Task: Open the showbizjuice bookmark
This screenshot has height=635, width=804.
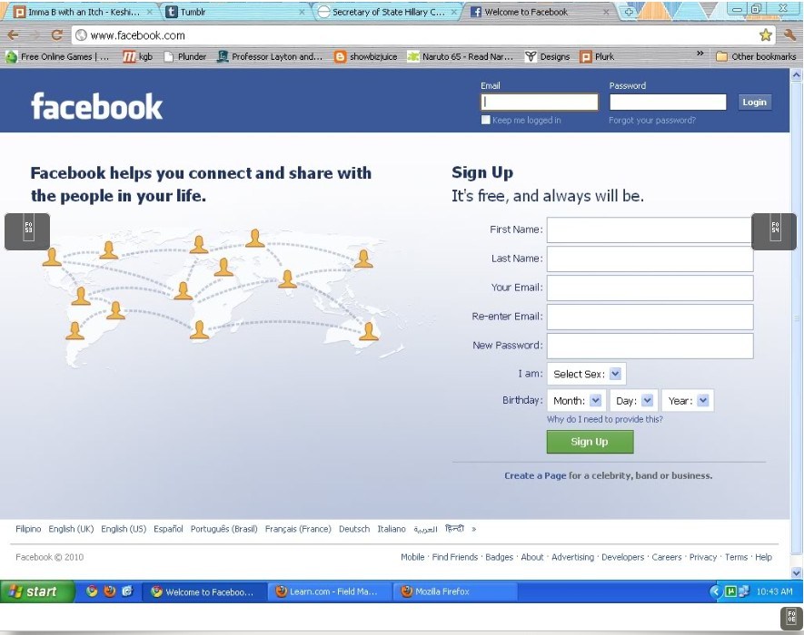Action: (x=365, y=57)
